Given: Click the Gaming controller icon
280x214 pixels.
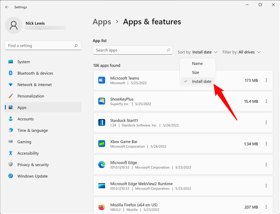Looking at the screenshot, I should pos(10,142).
